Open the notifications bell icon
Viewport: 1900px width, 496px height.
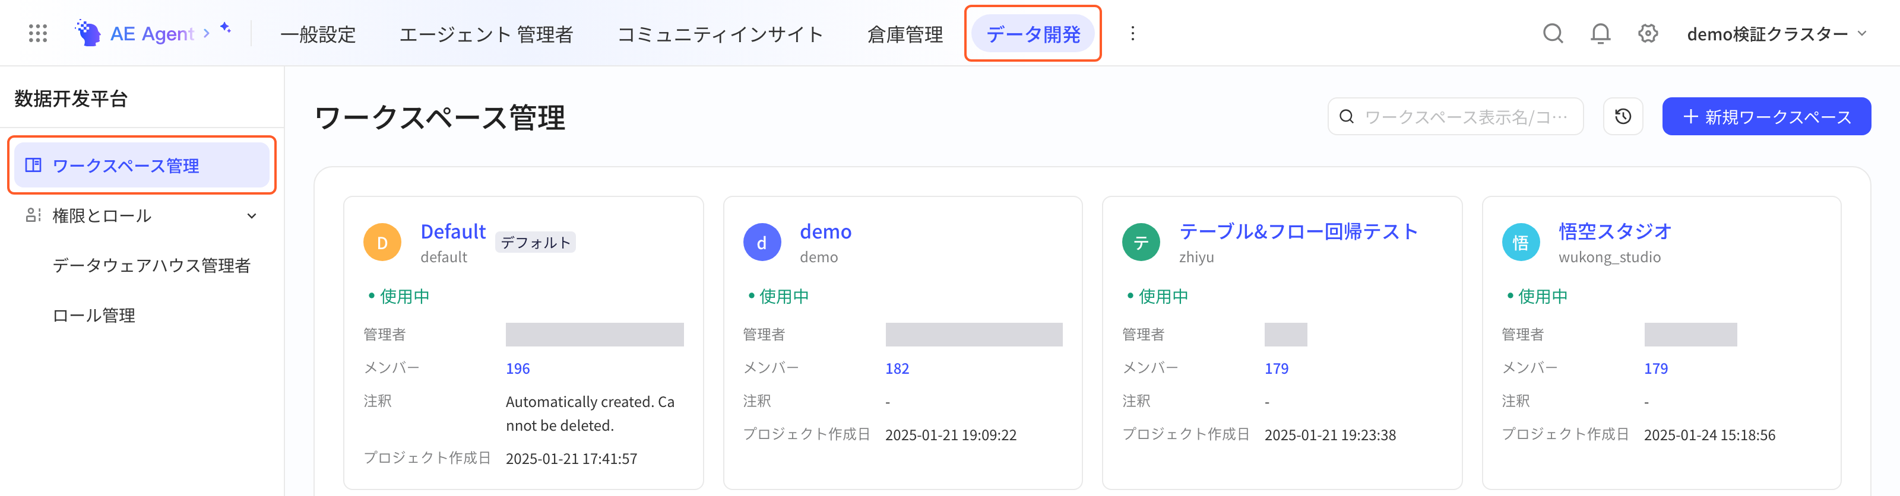[x=1600, y=33]
